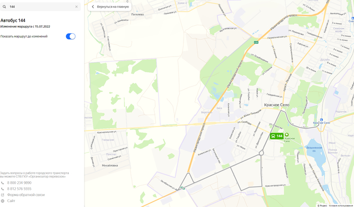Click the magnifier search icon
Screen dimensions: 354x207
(4, 7)
